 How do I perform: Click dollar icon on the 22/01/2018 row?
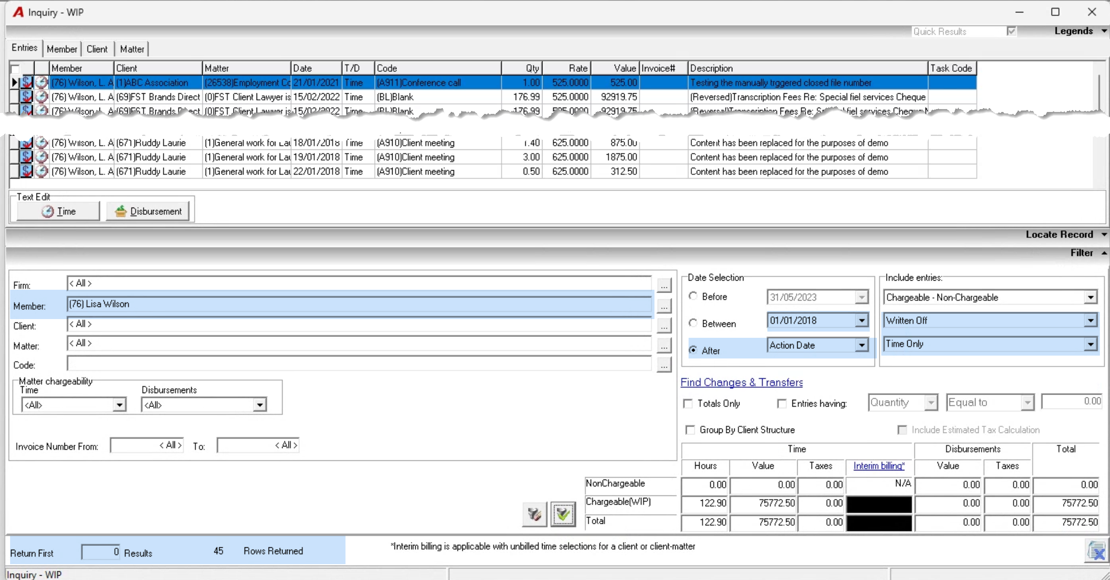point(26,172)
